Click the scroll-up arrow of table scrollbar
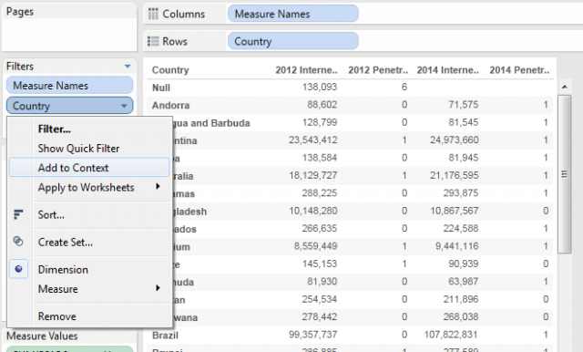Image resolution: width=583 pixels, height=352 pixels. (x=565, y=87)
